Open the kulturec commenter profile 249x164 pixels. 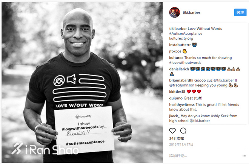[x=176, y=58]
